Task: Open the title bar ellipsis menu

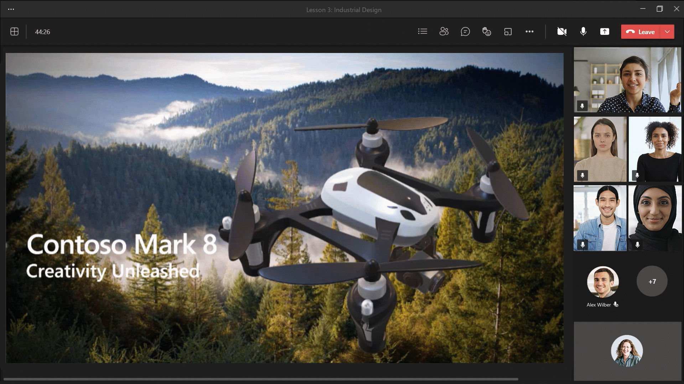Action: [x=11, y=9]
